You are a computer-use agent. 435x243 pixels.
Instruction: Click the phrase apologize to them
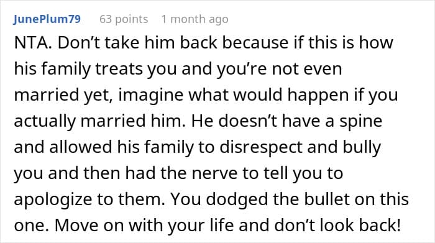coord(88,199)
